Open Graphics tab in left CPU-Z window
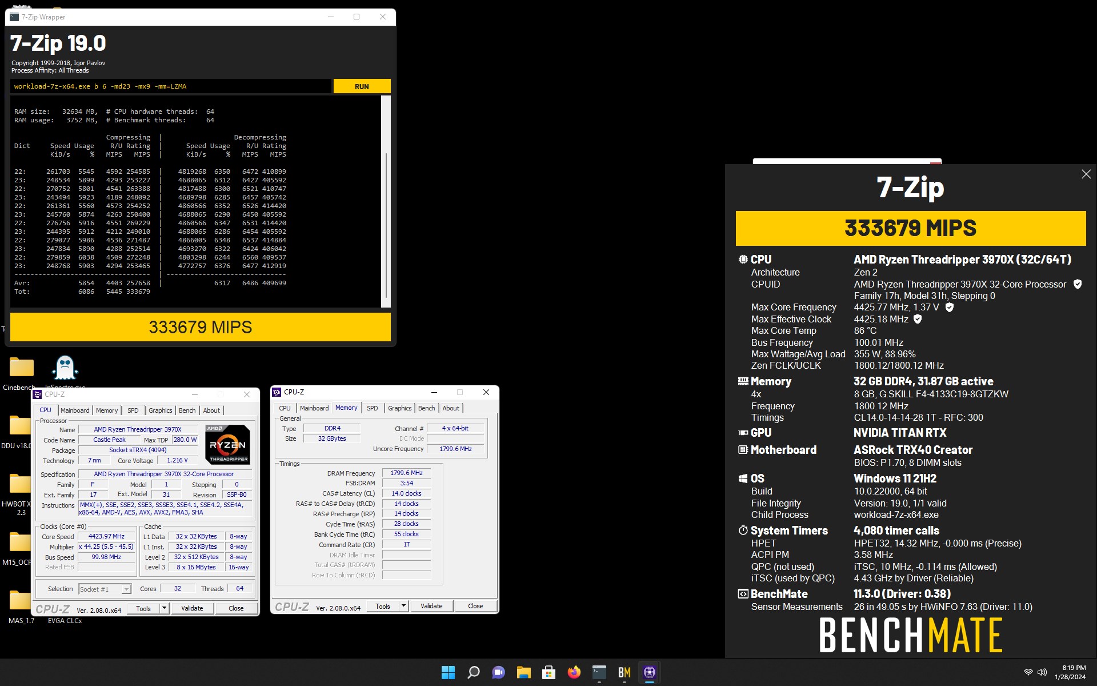The height and width of the screenshot is (686, 1097). (x=160, y=410)
